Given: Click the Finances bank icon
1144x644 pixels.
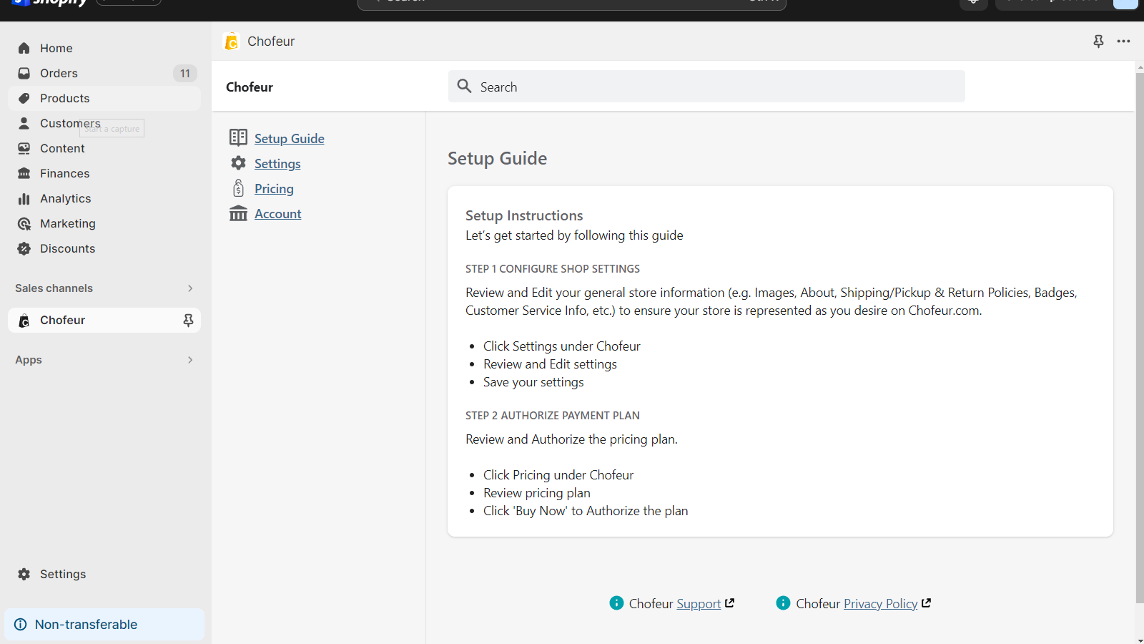Looking at the screenshot, I should [24, 173].
